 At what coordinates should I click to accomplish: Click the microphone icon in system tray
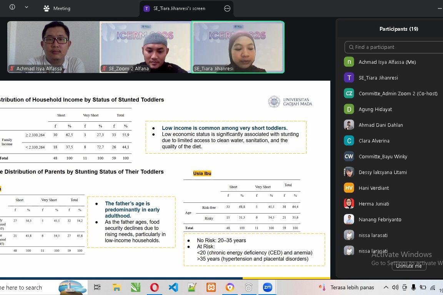point(413,287)
